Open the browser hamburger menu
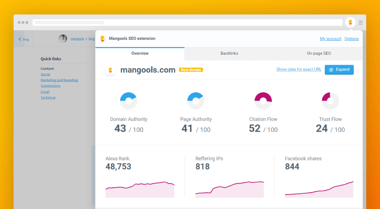380x209 pixels. point(361,22)
